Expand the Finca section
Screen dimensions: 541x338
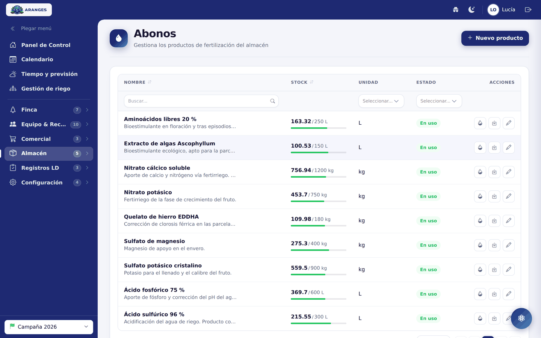[49, 110]
